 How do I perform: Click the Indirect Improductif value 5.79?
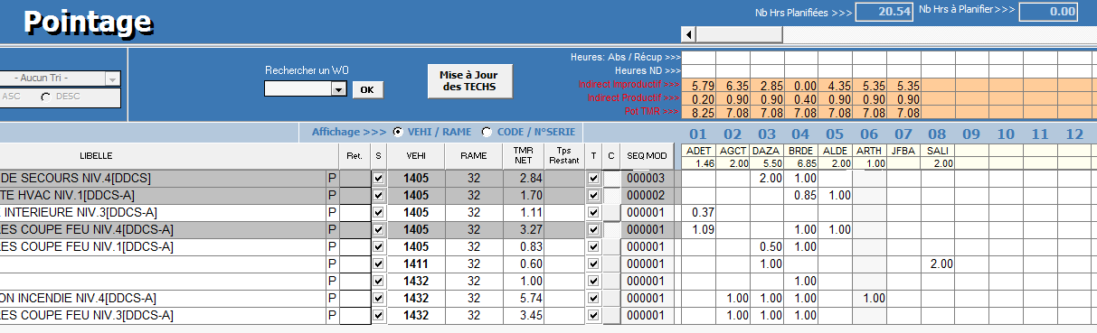698,85
